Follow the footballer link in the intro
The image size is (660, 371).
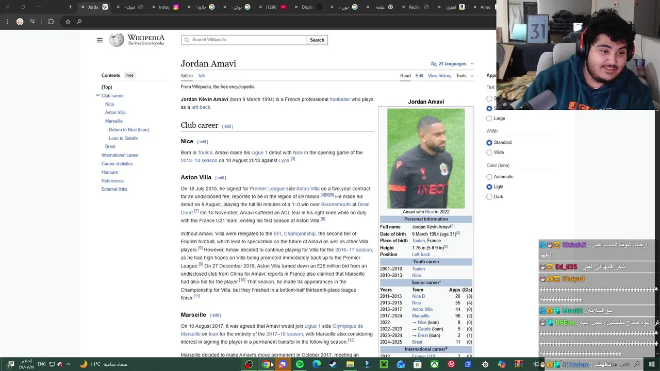340,99
